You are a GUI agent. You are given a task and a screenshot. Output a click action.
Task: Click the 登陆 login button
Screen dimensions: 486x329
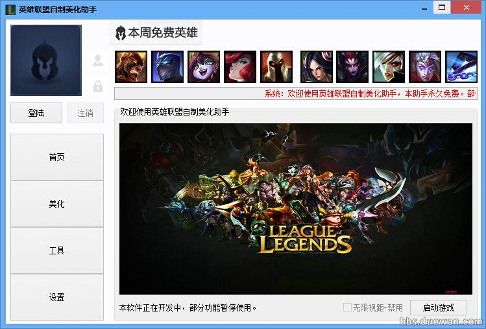36,113
